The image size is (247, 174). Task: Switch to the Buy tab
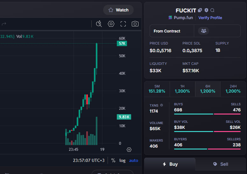[x=170, y=164]
